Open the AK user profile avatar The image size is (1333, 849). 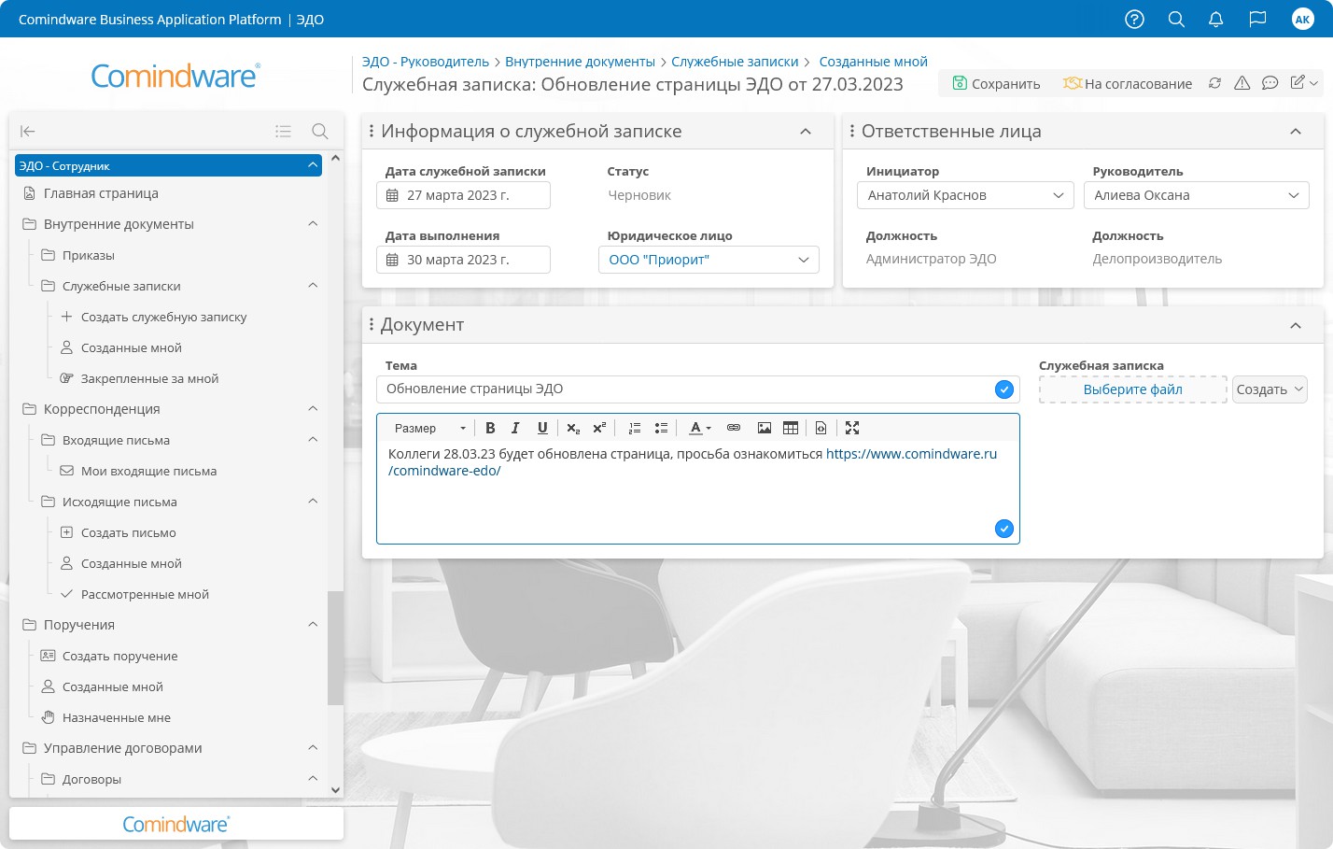(x=1302, y=19)
